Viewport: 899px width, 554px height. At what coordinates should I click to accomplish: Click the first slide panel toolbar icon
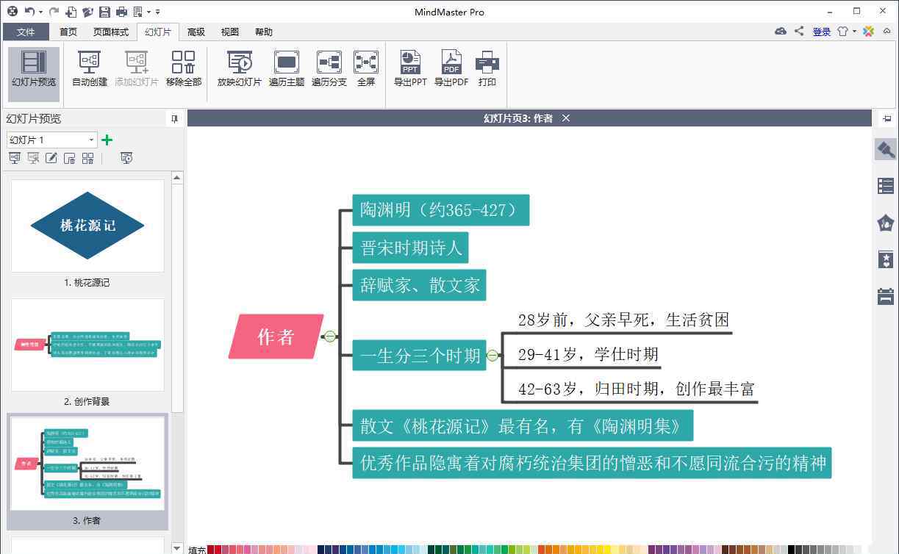15,158
